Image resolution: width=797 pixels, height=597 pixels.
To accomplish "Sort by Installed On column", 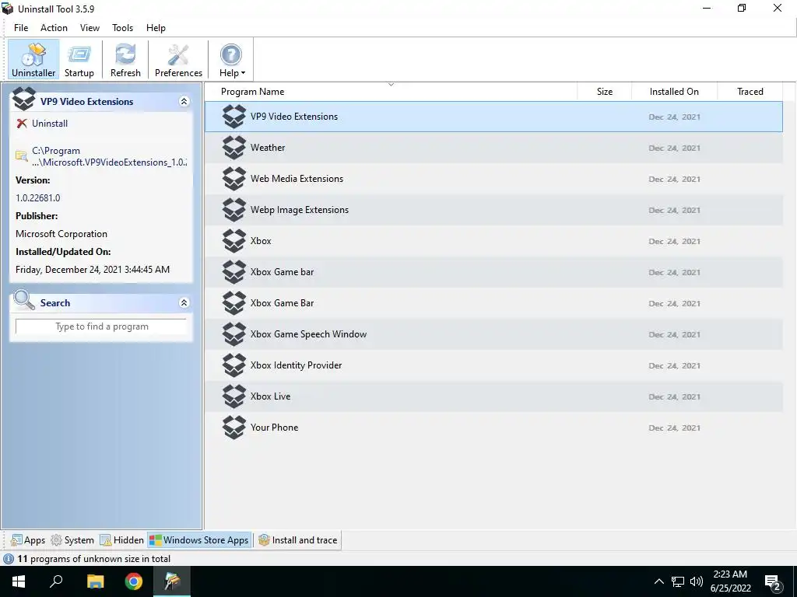I will [674, 92].
